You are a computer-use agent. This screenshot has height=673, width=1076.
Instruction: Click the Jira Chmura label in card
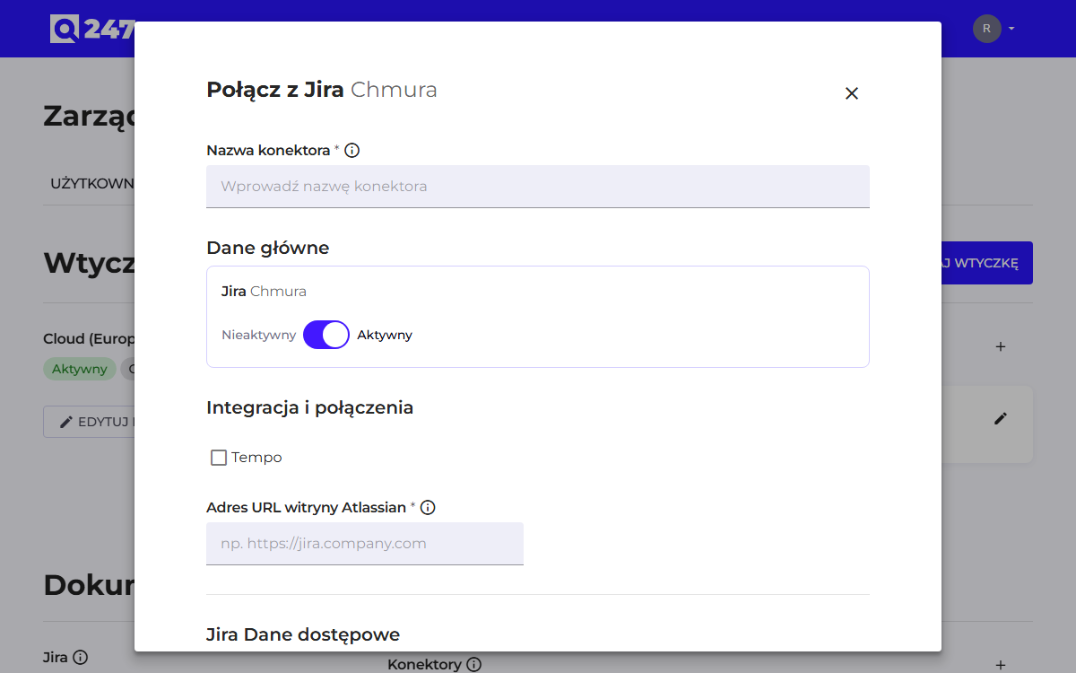pyautogui.click(x=264, y=292)
